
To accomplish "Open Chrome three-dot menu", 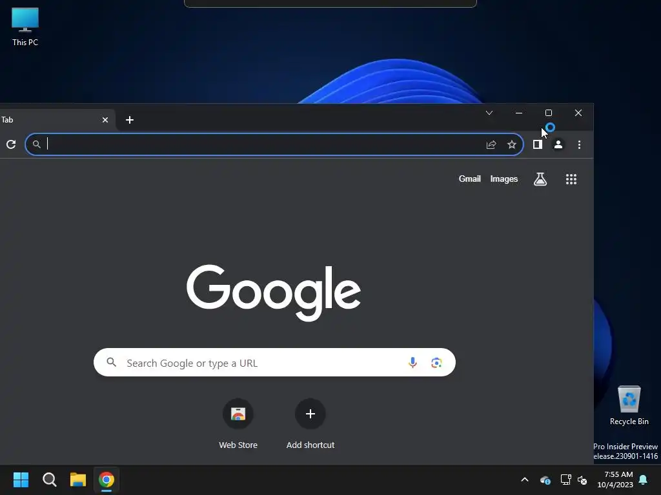I will [x=579, y=145].
